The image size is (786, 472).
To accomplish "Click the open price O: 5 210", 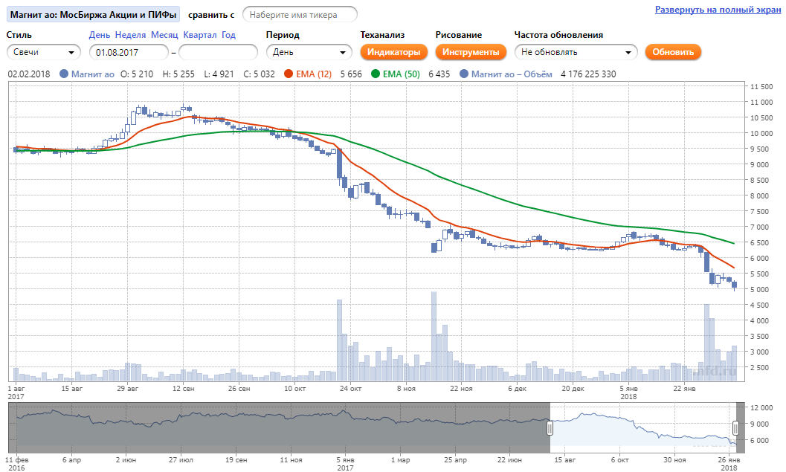I will 137,74.
